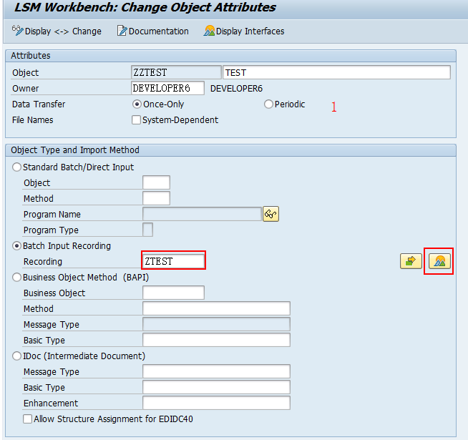Click the recordings overview mountain icon
This screenshot has width=468, height=440.
pos(439,261)
